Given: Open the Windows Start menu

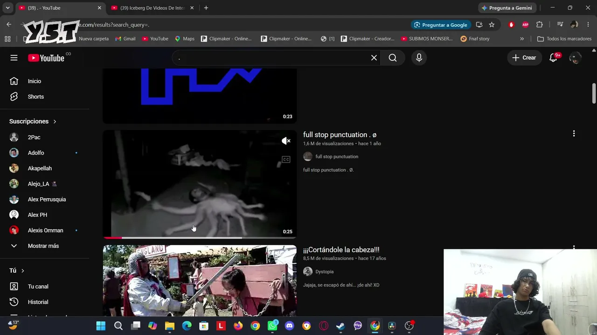Looking at the screenshot, I should click(x=101, y=326).
